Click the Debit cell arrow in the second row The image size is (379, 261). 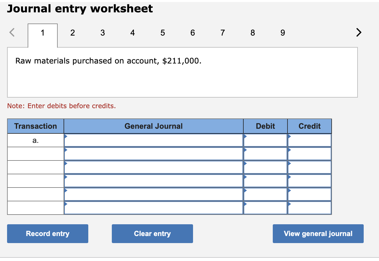[245, 150]
